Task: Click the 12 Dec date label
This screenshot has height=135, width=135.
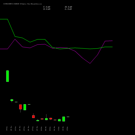Action: (x=63, y=128)
